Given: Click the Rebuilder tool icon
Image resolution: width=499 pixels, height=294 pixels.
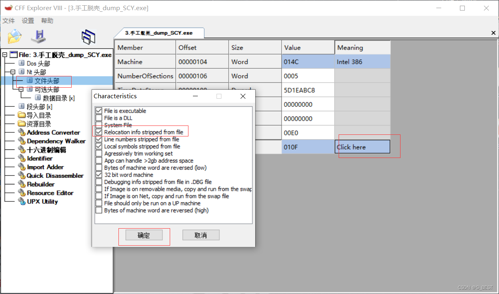Looking at the screenshot, I should point(22,184).
